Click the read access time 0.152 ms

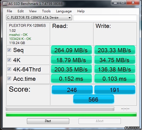[x=71, y=79]
